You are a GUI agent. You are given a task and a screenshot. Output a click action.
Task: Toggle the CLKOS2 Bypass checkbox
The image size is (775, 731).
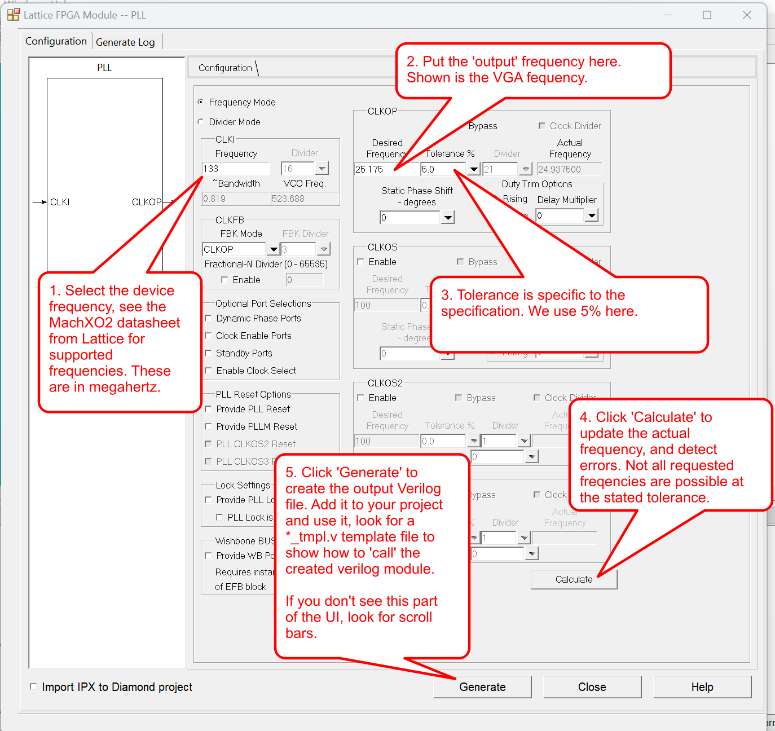459,398
